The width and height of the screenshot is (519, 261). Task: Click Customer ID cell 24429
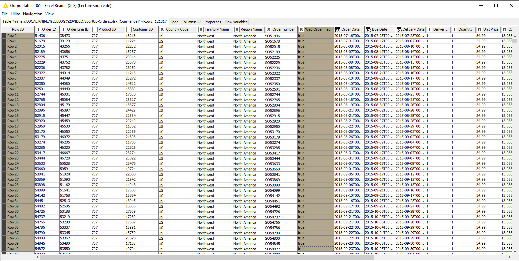141,111
